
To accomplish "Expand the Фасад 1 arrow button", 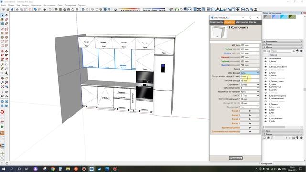I will [250, 123].
